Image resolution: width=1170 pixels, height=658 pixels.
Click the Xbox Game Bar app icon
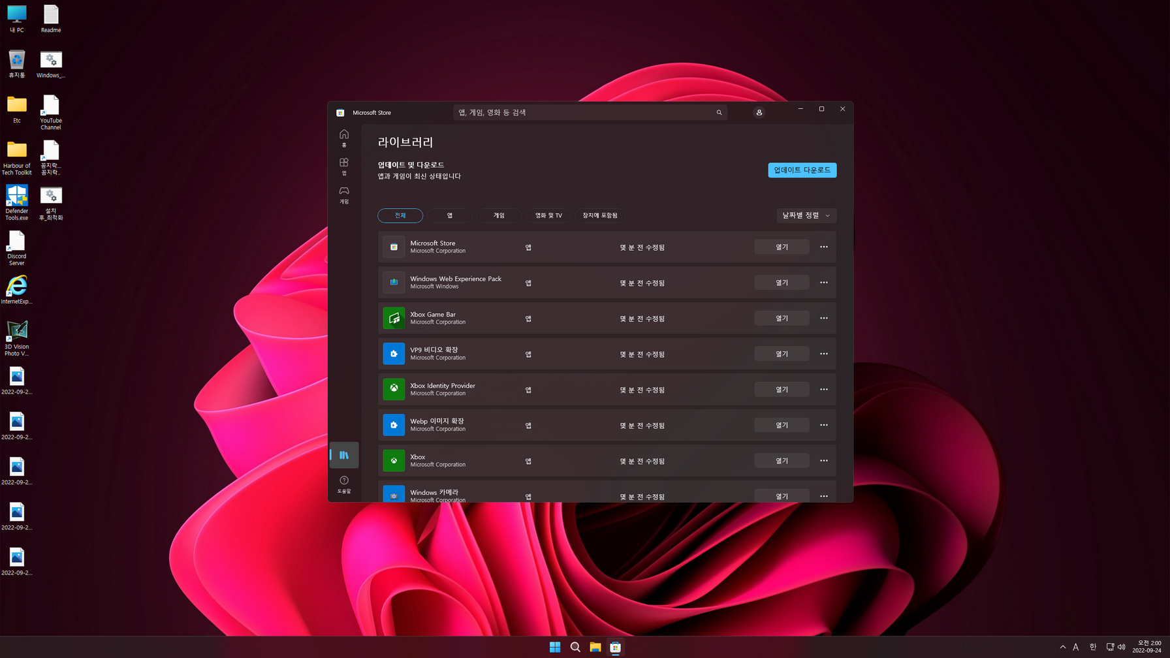tap(394, 318)
